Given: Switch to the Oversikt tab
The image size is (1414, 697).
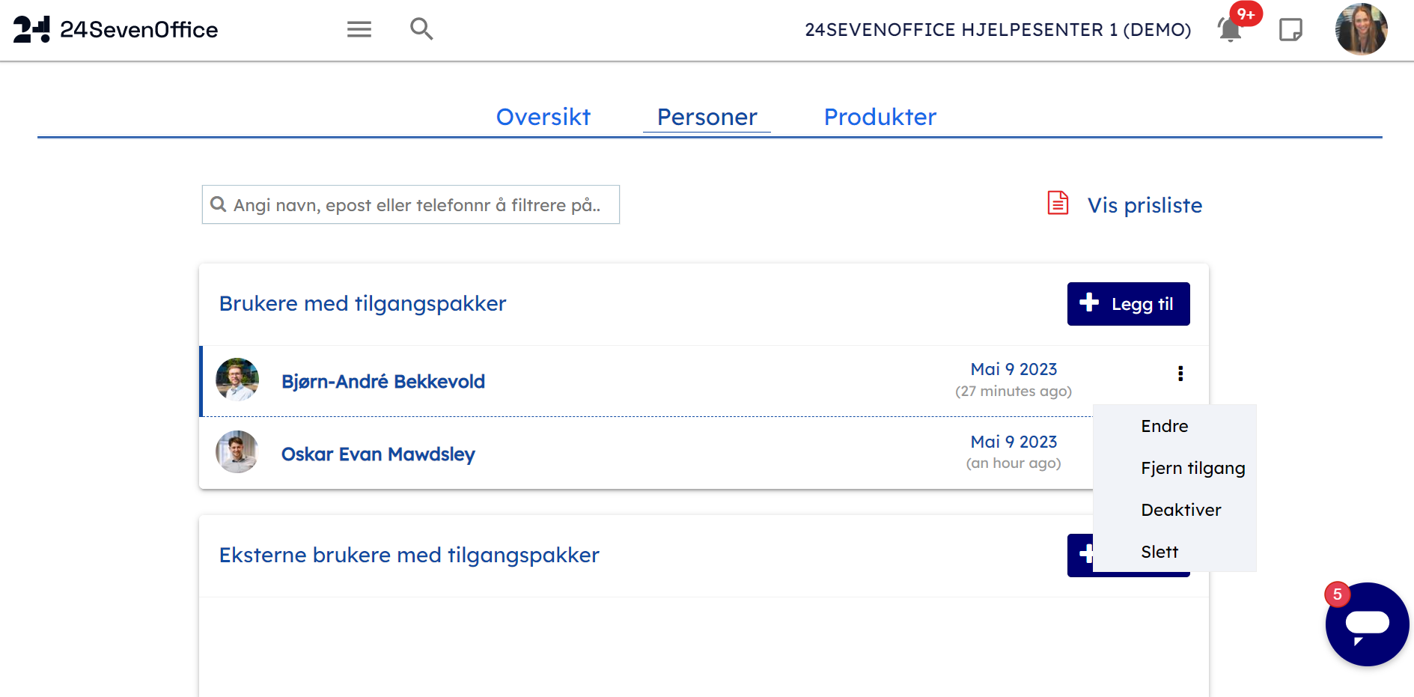Looking at the screenshot, I should (x=543, y=117).
